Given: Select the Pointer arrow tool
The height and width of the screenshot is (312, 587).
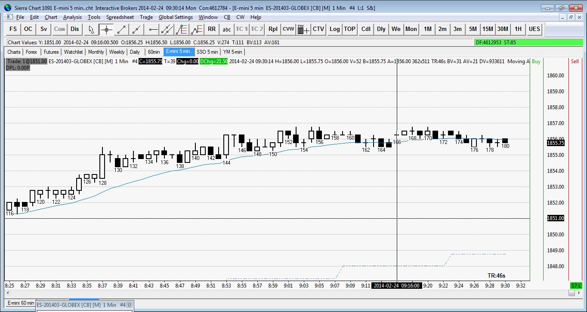Looking at the screenshot, I should pyautogui.click(x=91, y=29).
